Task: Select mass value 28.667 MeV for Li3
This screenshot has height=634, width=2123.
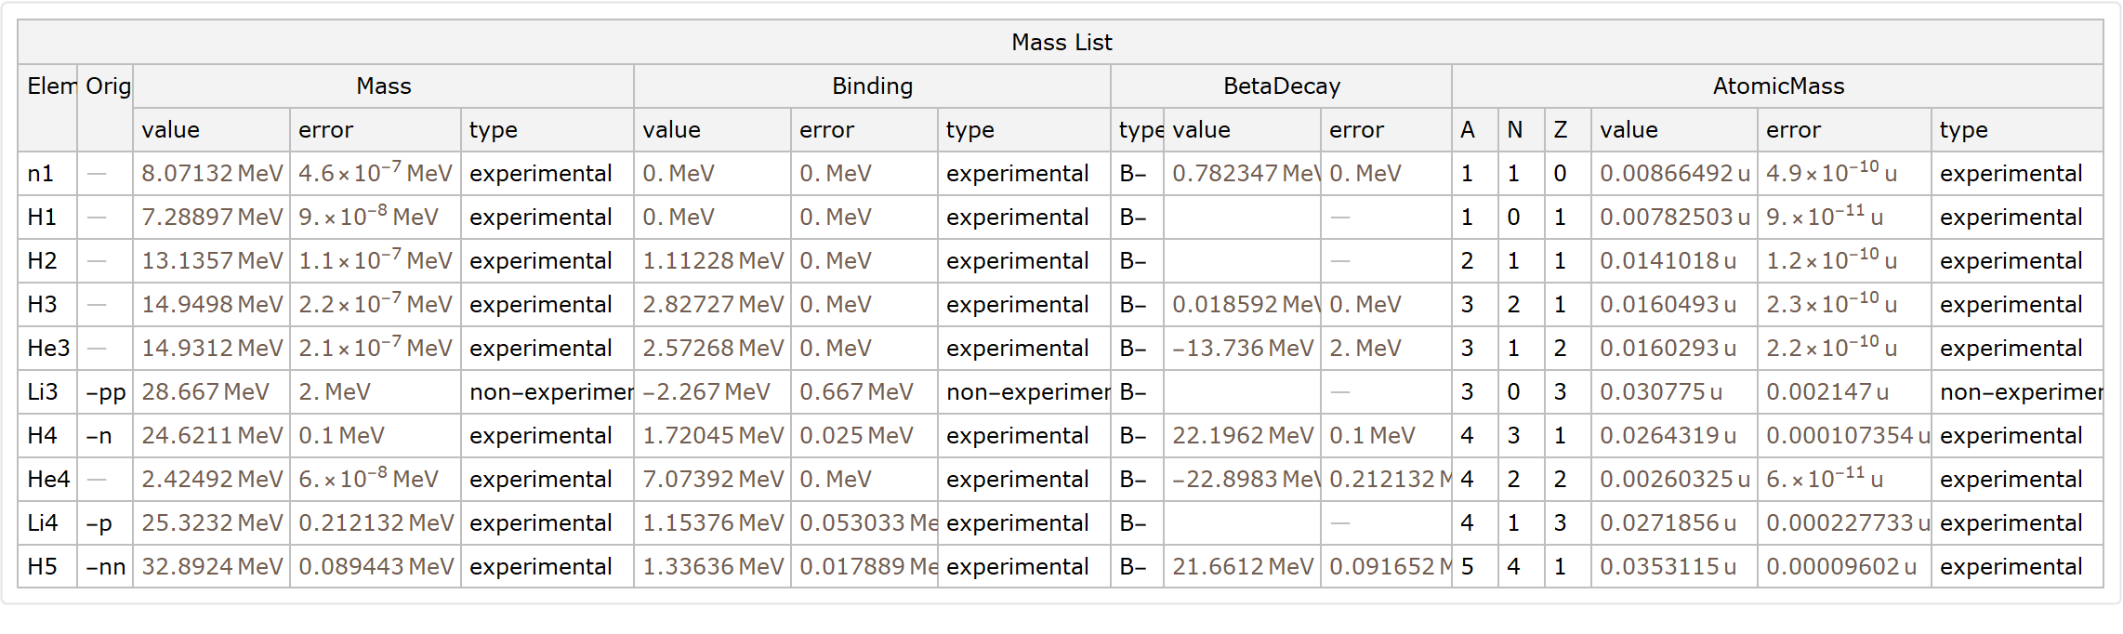Action: 205,392
